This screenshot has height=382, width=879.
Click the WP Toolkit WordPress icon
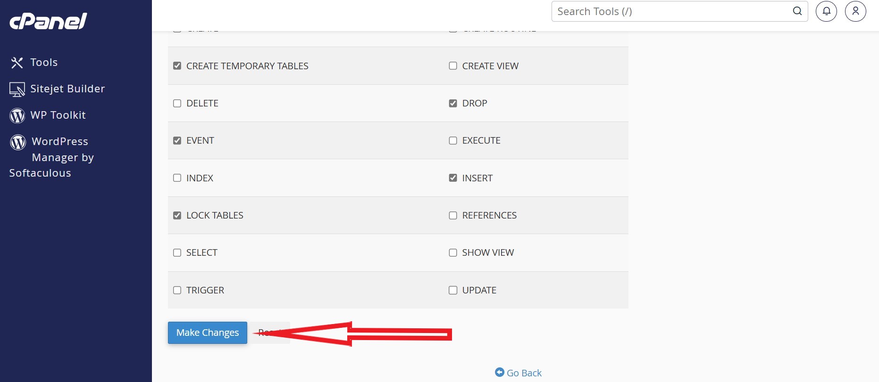click(17, 115)
